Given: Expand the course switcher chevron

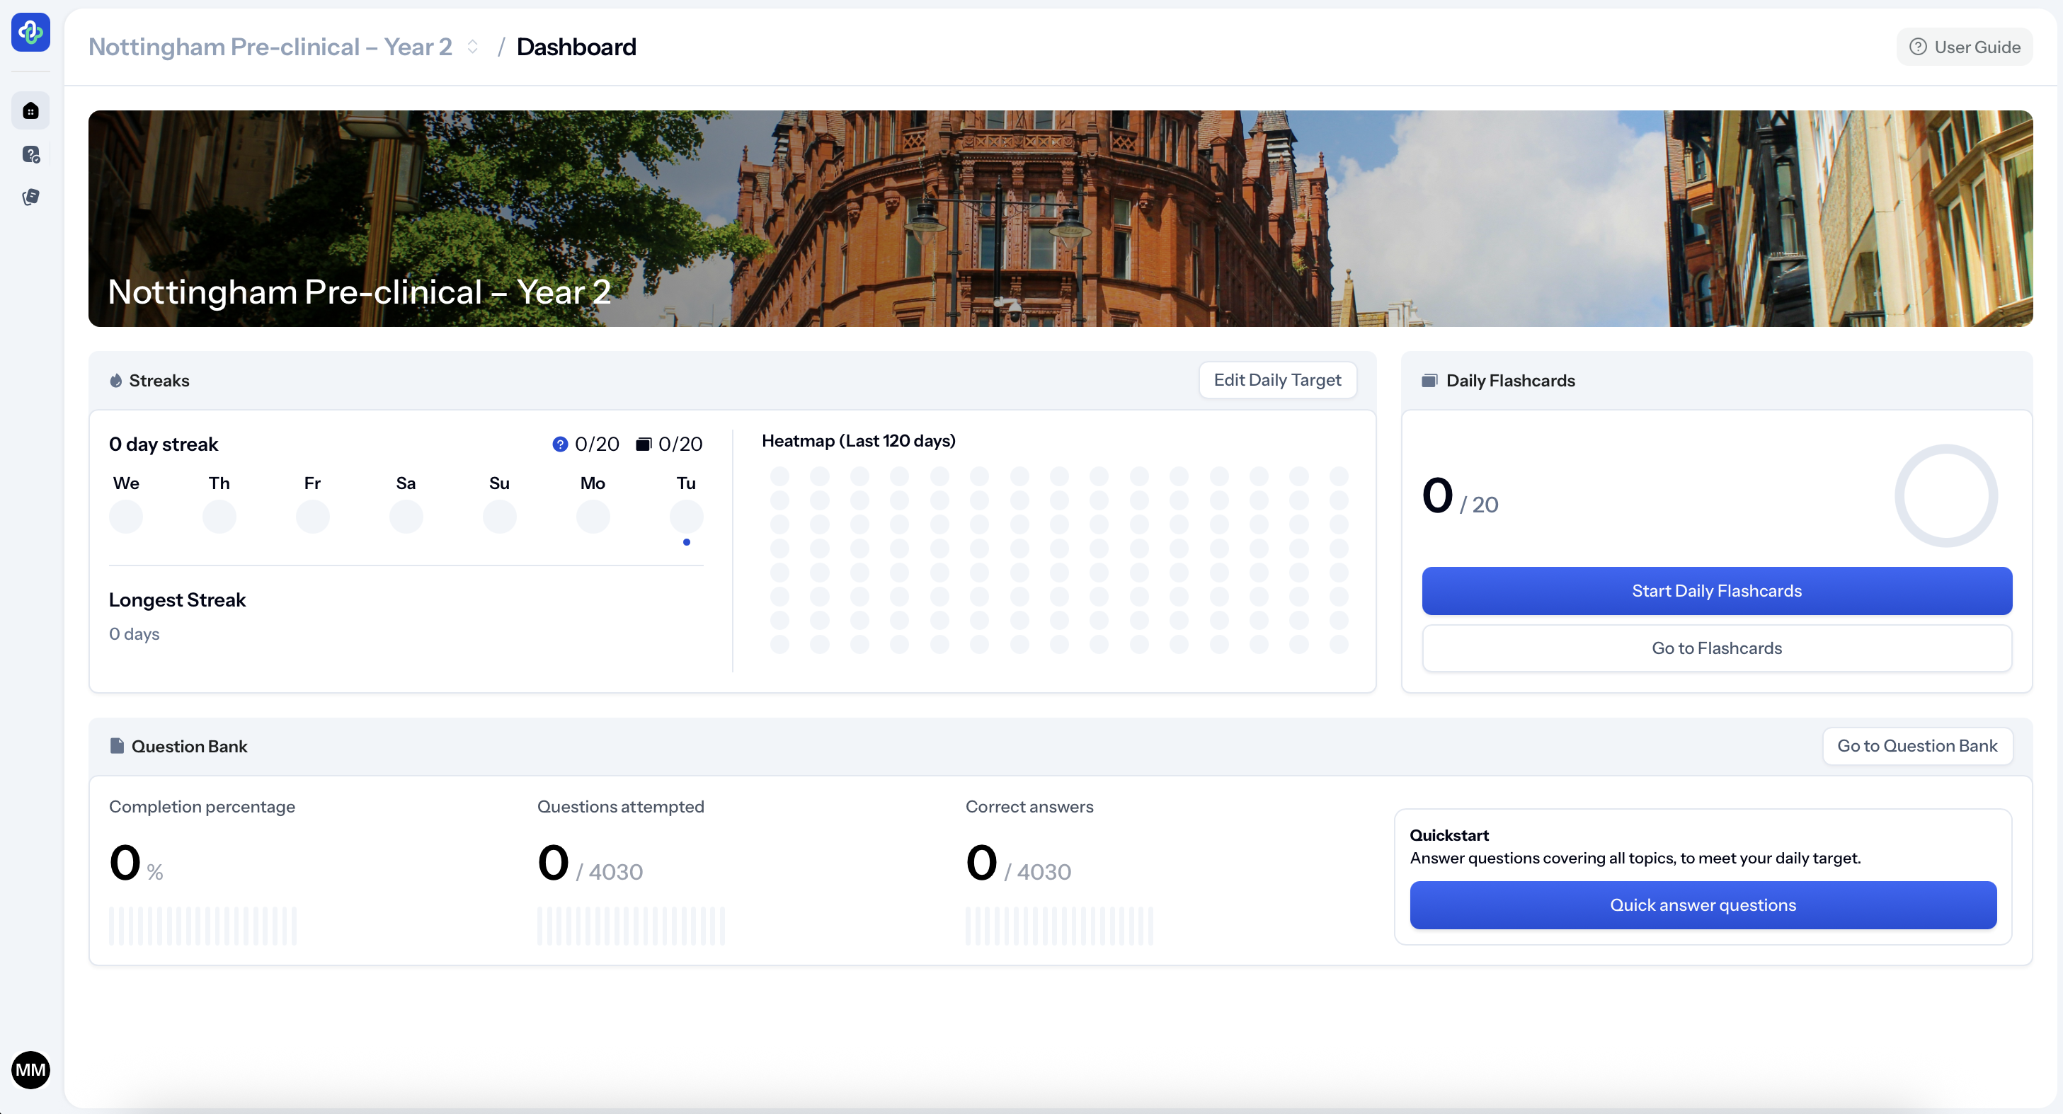Looking at the screenshot, I should (472, 47).
